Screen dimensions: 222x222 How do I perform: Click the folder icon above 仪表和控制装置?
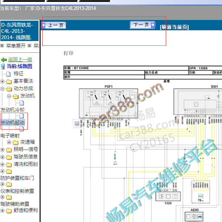tap(9, 184)
